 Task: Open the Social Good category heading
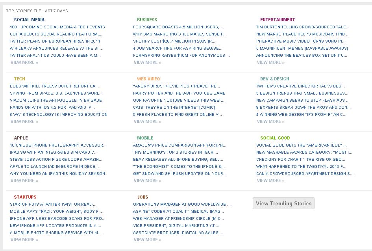point(275,138)
